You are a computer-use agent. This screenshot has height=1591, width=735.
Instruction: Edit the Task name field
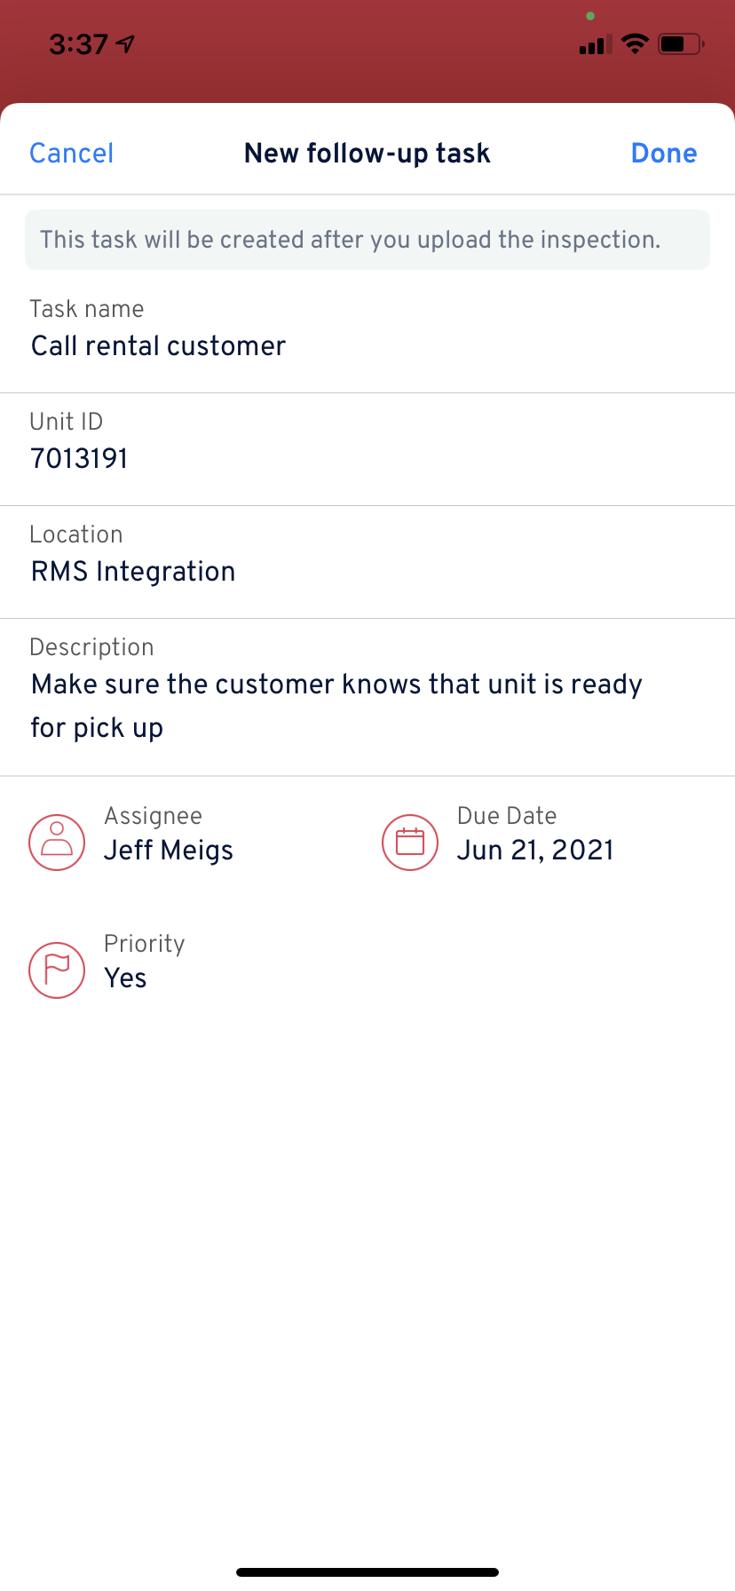click(x=367, y=329)
